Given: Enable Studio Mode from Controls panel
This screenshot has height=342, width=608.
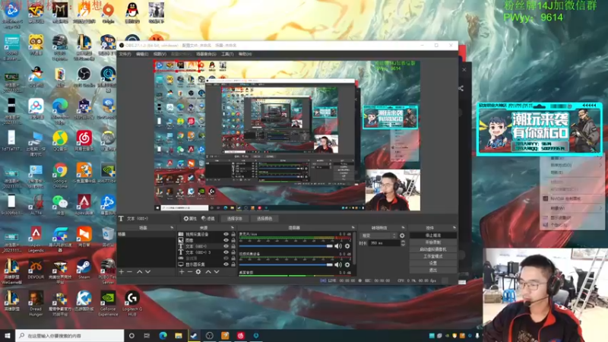Looking at the screenshot, I should (x=432, y=256).
